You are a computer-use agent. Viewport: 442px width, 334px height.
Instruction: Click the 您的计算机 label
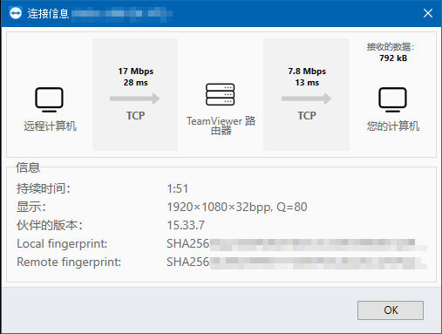point(393,126)
